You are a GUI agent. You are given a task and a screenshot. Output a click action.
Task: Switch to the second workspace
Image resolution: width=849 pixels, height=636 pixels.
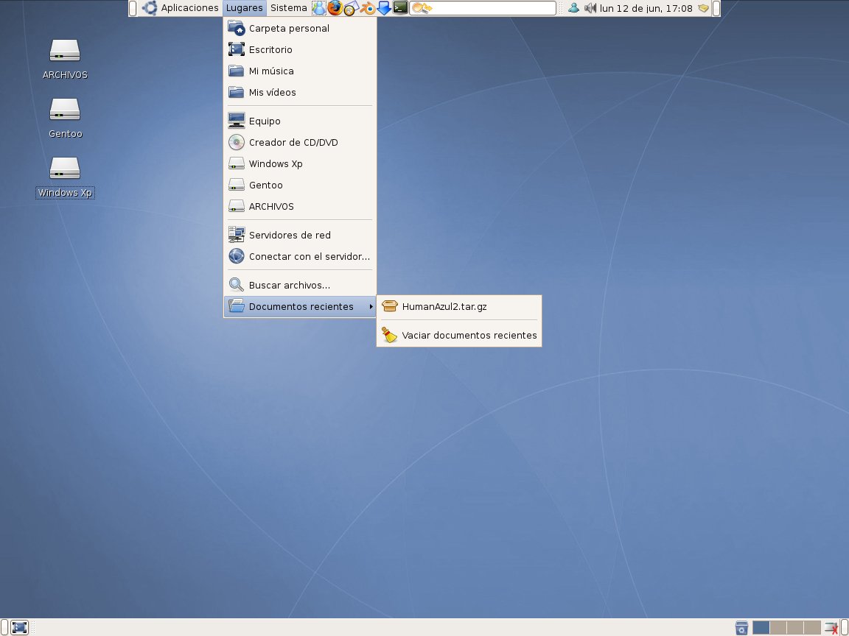pyautogui.click(x=778, y=627)
